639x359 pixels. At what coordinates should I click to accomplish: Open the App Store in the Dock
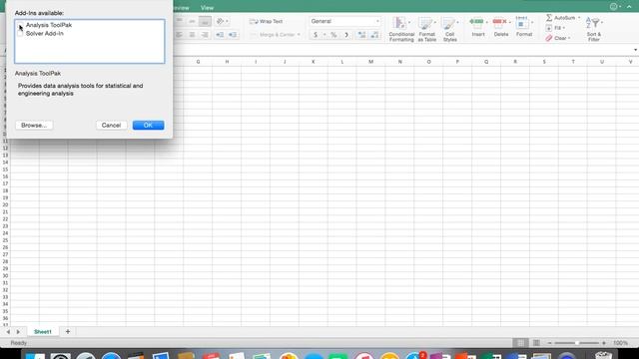[x=415, y=356]
